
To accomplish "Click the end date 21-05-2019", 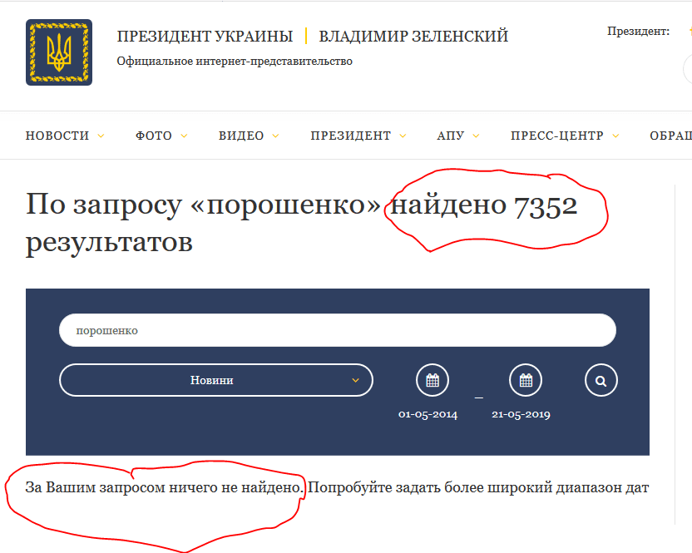I will click(x=521, y=414).
